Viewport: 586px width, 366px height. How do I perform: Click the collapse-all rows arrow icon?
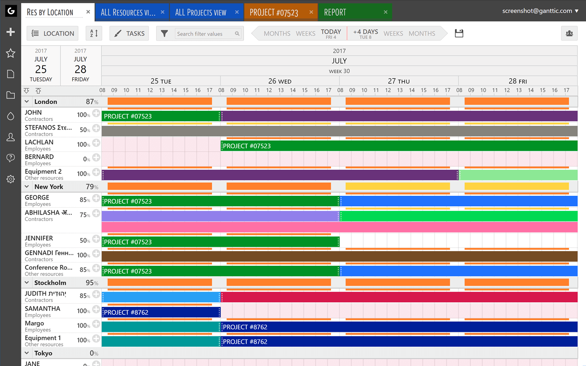tap(38, 91)
